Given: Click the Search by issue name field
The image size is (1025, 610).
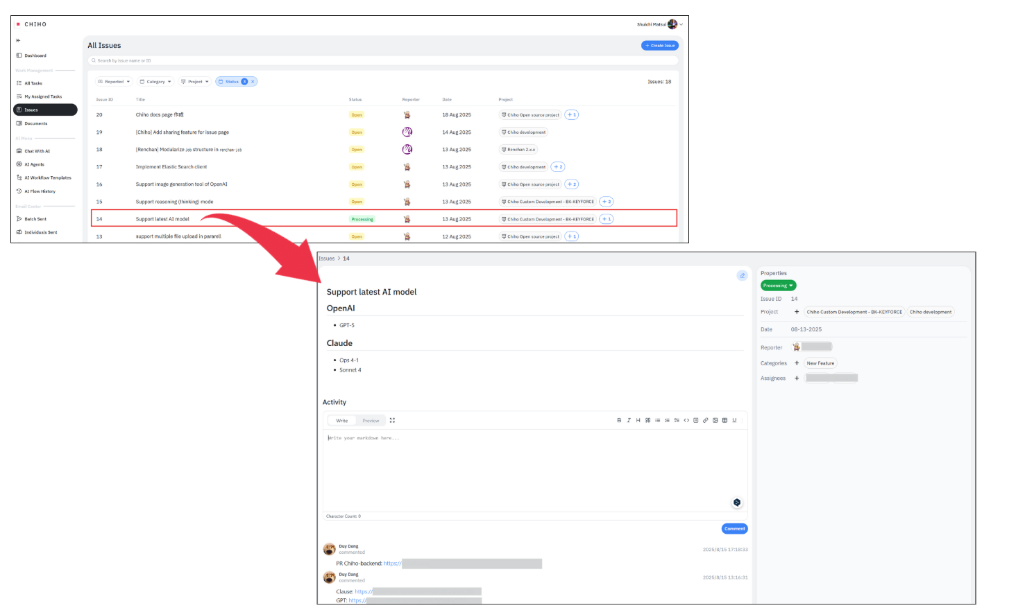Looking at the screenshot, I should [382, 61].
